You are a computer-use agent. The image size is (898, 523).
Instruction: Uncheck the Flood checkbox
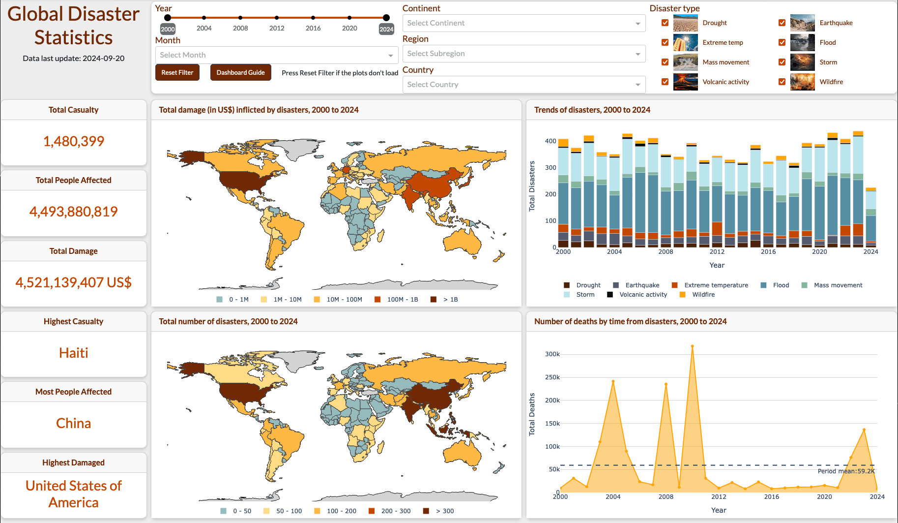(782, 42)
